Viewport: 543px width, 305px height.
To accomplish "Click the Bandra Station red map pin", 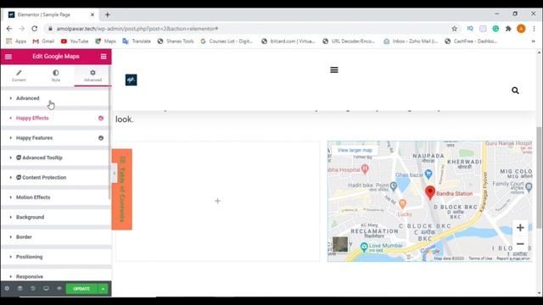I will click(x=430, y=192).
